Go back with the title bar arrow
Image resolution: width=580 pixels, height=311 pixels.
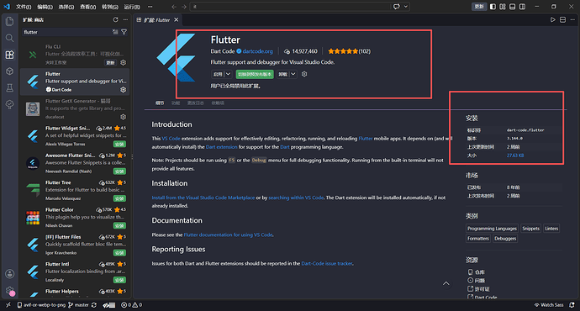[x=174, y=7]
